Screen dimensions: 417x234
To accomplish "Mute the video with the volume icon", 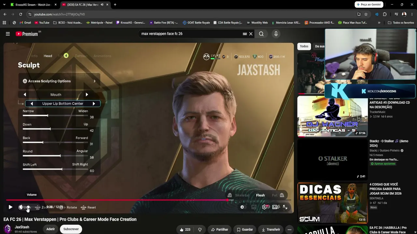I will coord(21,207).
